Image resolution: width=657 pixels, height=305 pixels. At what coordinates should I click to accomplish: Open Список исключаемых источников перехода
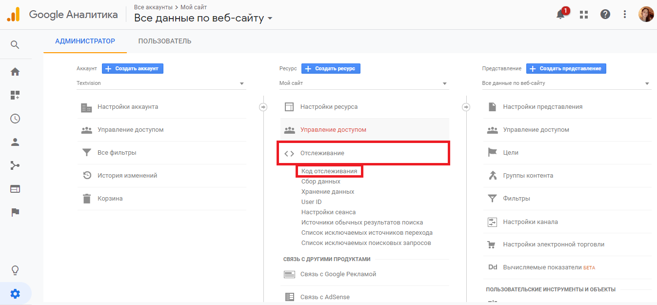click(367, 233)
